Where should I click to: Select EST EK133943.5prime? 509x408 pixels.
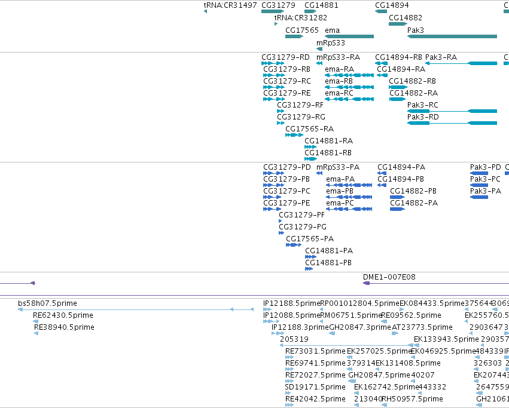pyautogui.click(x=446, y=339)
